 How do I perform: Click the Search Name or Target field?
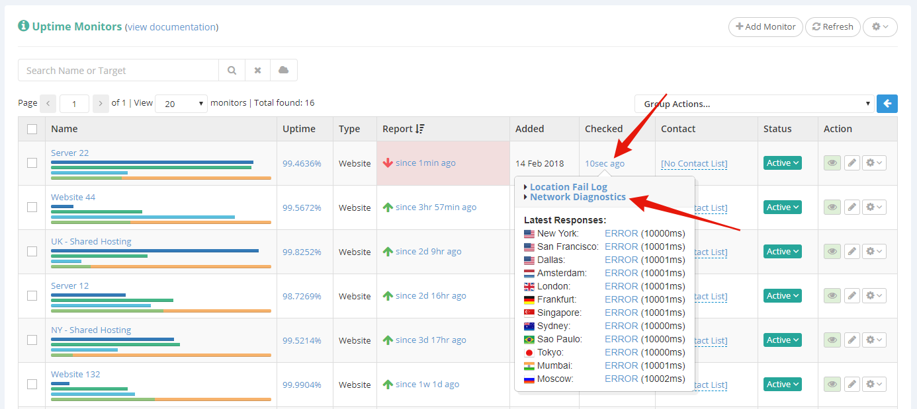(118, 70)
